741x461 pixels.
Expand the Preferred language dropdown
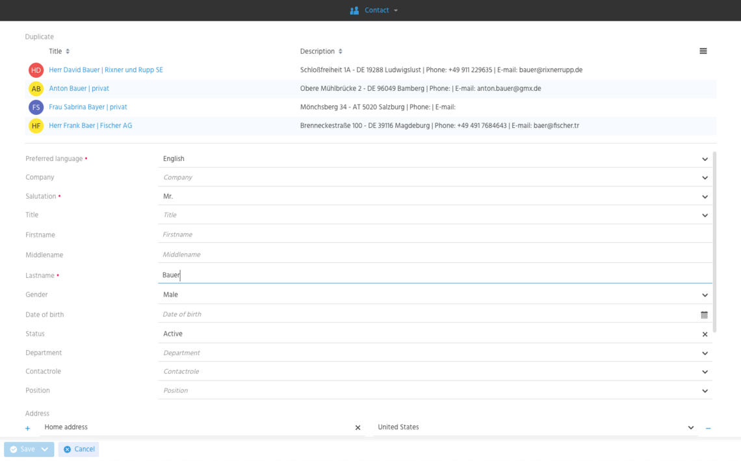(705, 159)
